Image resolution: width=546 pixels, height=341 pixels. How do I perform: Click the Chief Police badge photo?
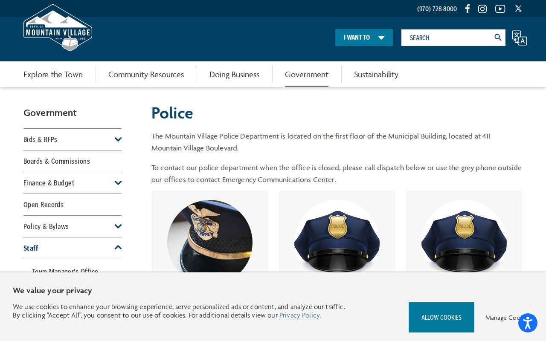(210, 236)
